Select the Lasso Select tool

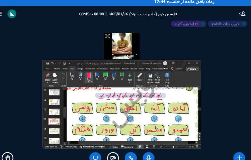point(55,78)
